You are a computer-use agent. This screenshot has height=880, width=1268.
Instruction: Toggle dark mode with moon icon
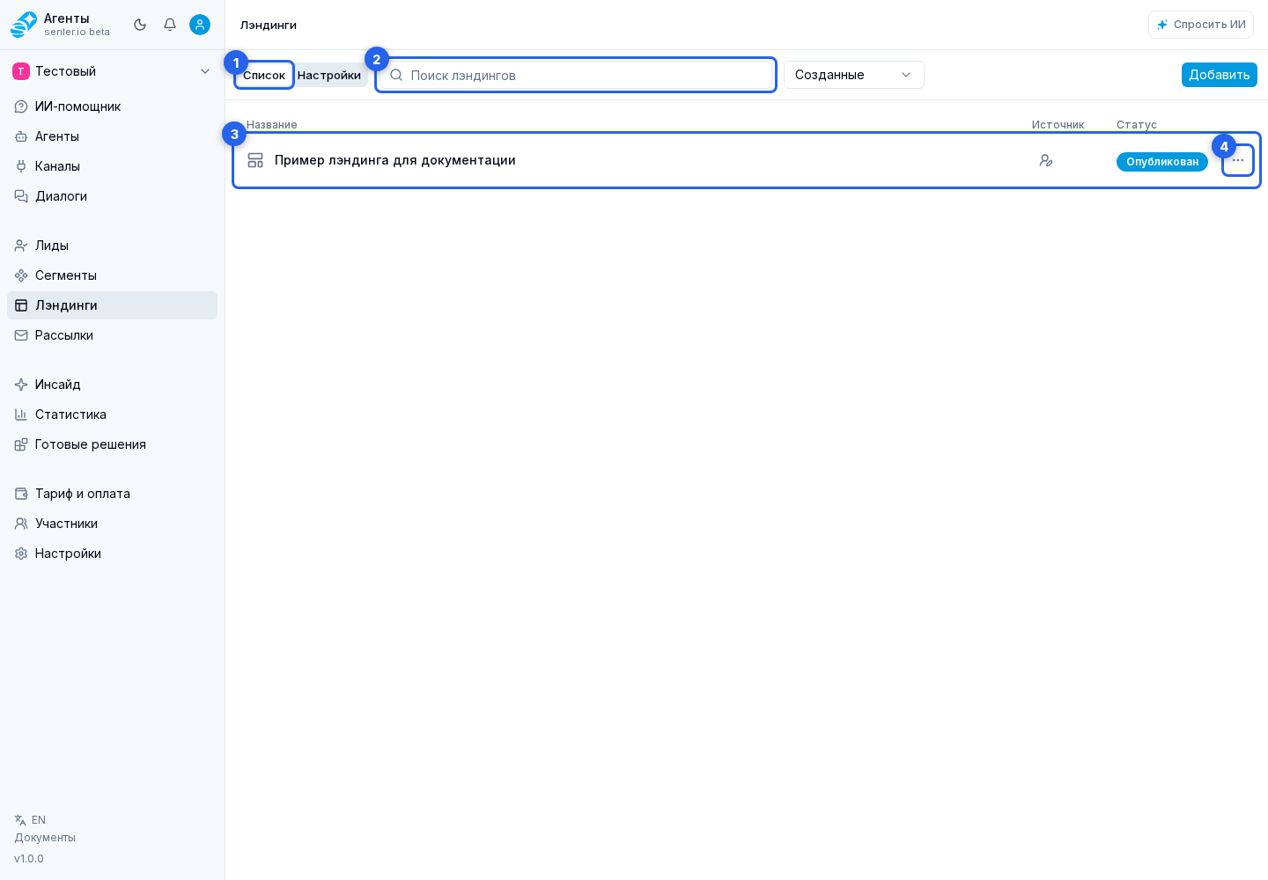140,25
